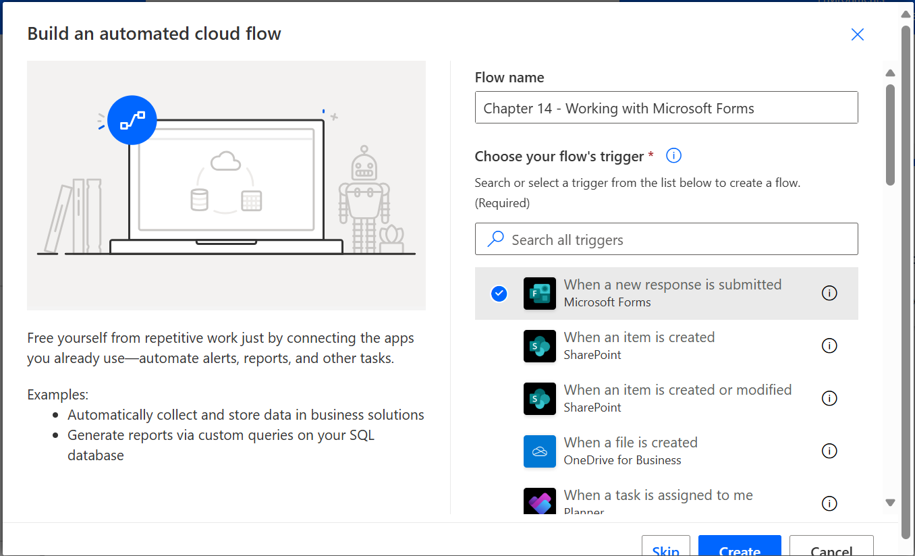Click the Planner icon for task assignment trigger

point(539,501)
